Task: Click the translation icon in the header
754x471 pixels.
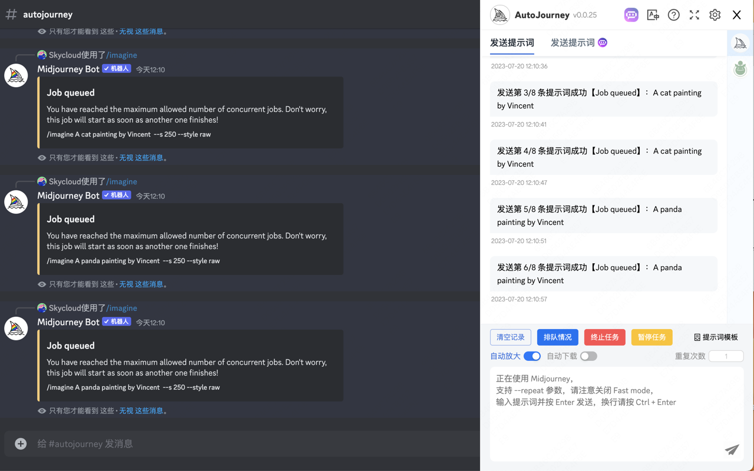Action: click(653, 15)
